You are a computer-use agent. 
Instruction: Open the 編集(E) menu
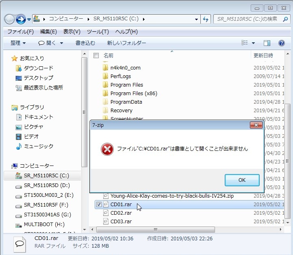tap(48, 32)
